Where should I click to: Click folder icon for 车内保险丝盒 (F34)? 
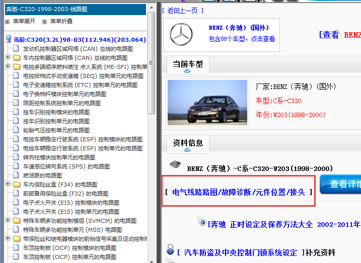[x=17, y=185]
